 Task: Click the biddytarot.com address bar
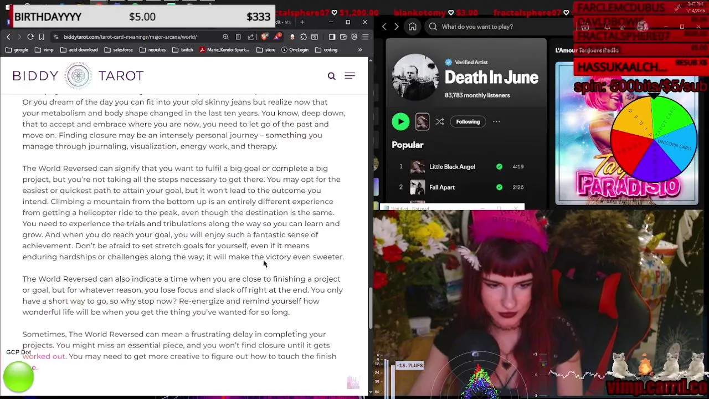click(x=130, y=37)
